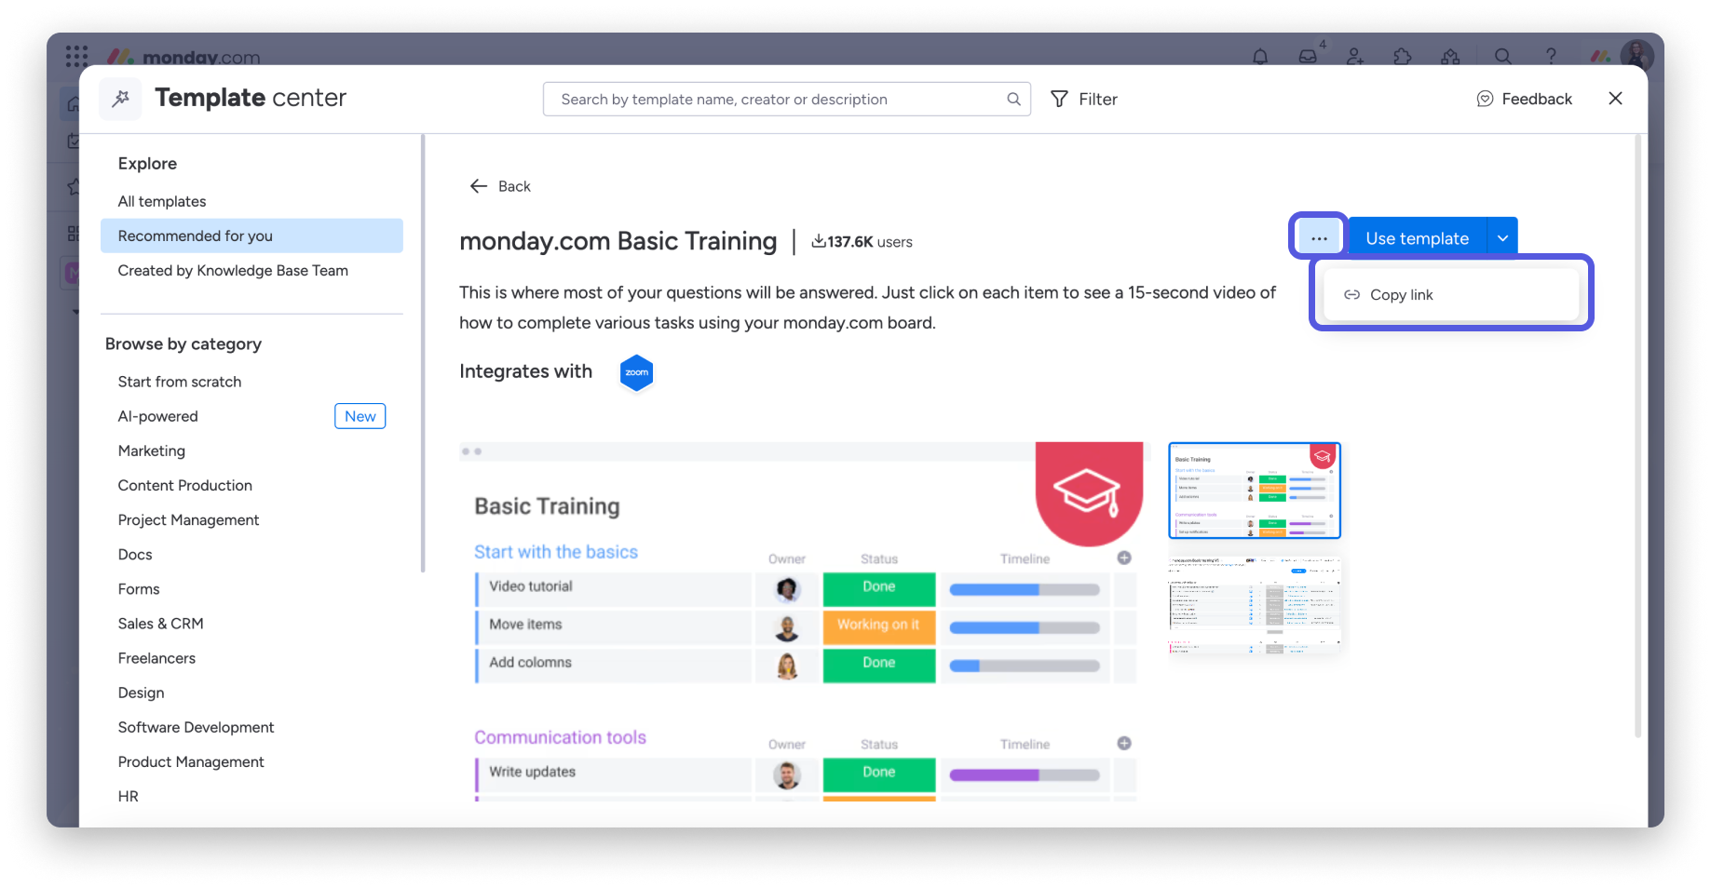Open the help question mark icon
The image size is (1711, 888).
click(1551, 57)
